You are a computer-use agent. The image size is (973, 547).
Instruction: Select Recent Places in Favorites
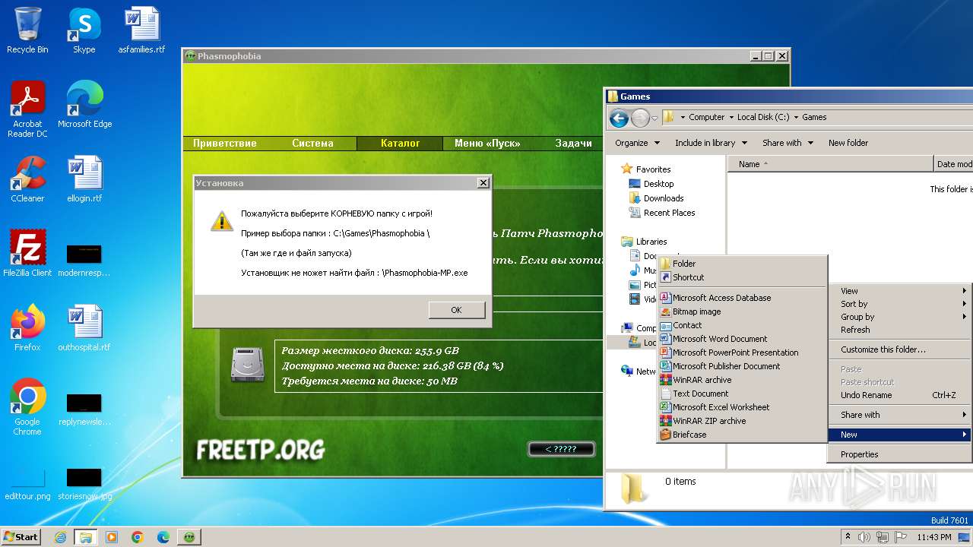[x=669, y=213]
